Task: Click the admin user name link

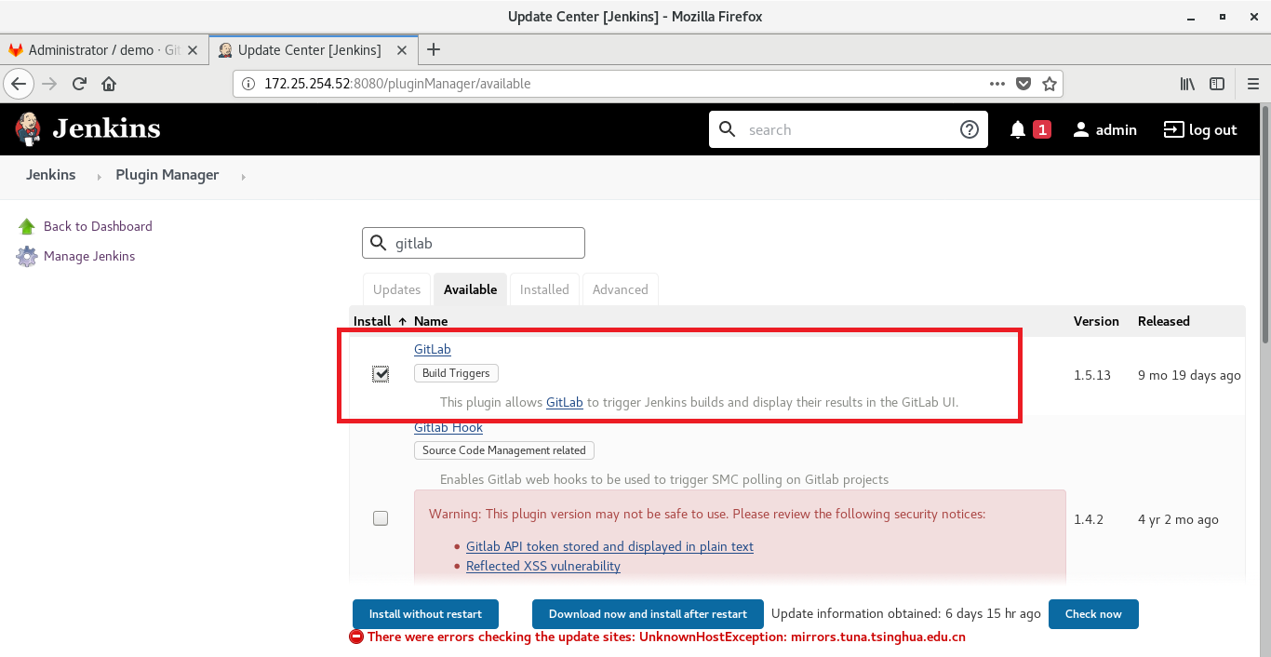Action: 1117,130
